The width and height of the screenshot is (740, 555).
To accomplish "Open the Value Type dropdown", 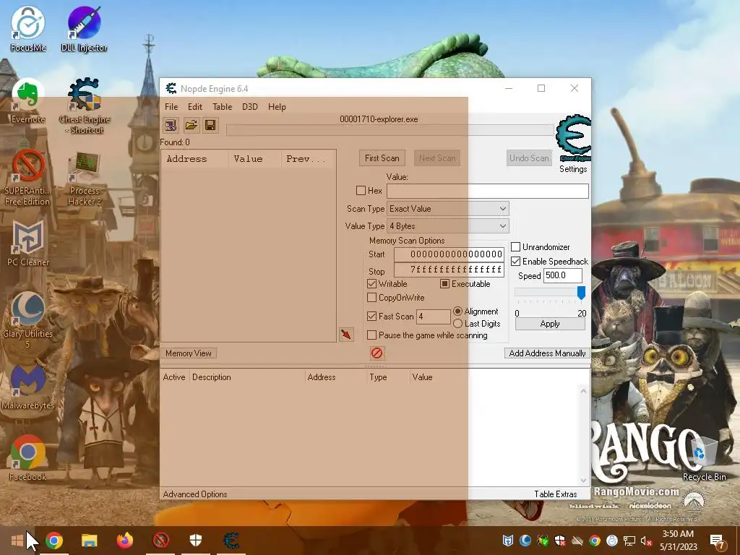I will click(x=447, y=226).
